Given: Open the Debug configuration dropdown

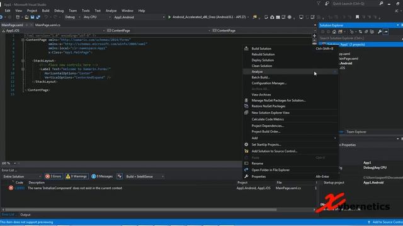Looking at the screenshot, I should tap(72, 17).
